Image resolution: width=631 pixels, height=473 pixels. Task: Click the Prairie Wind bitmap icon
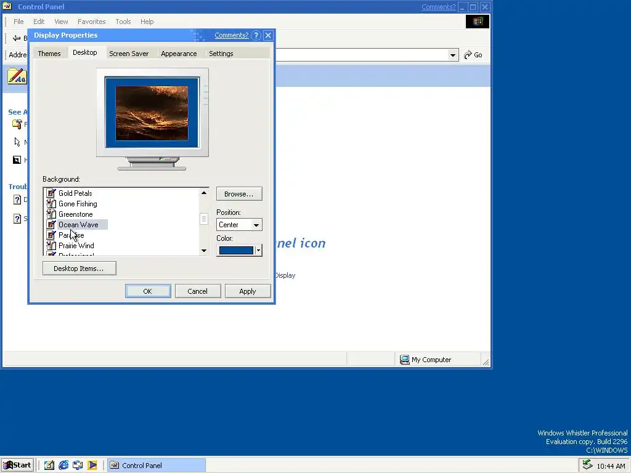51,245
